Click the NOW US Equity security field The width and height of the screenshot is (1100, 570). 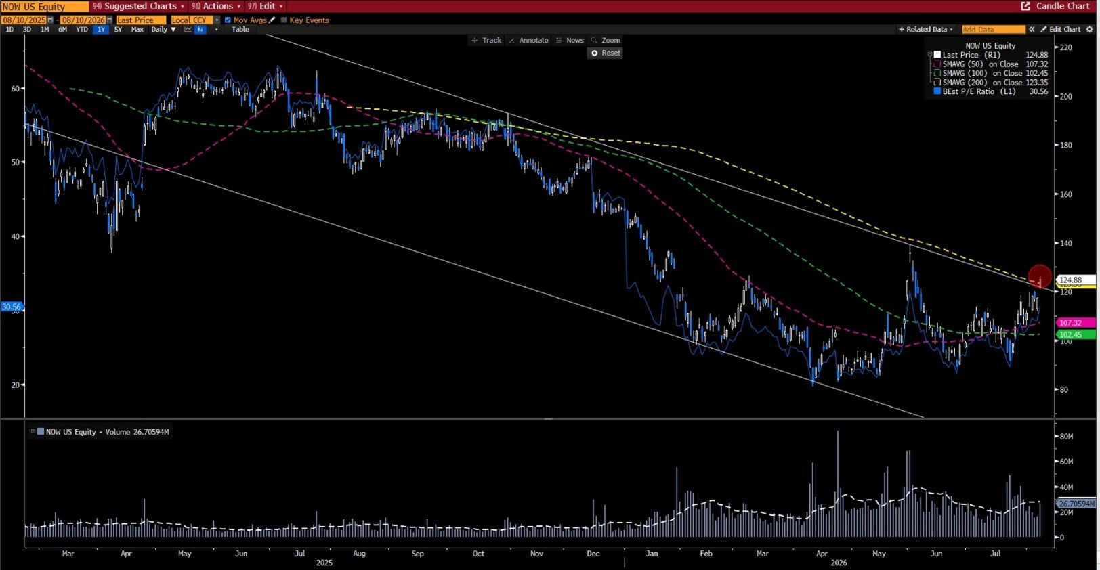45,6
